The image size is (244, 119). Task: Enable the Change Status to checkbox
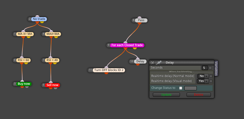click(x=181, y=88)
